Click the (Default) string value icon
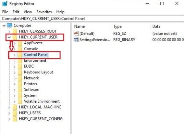This screenshot has width=184, height=134. tap(76, 33)
